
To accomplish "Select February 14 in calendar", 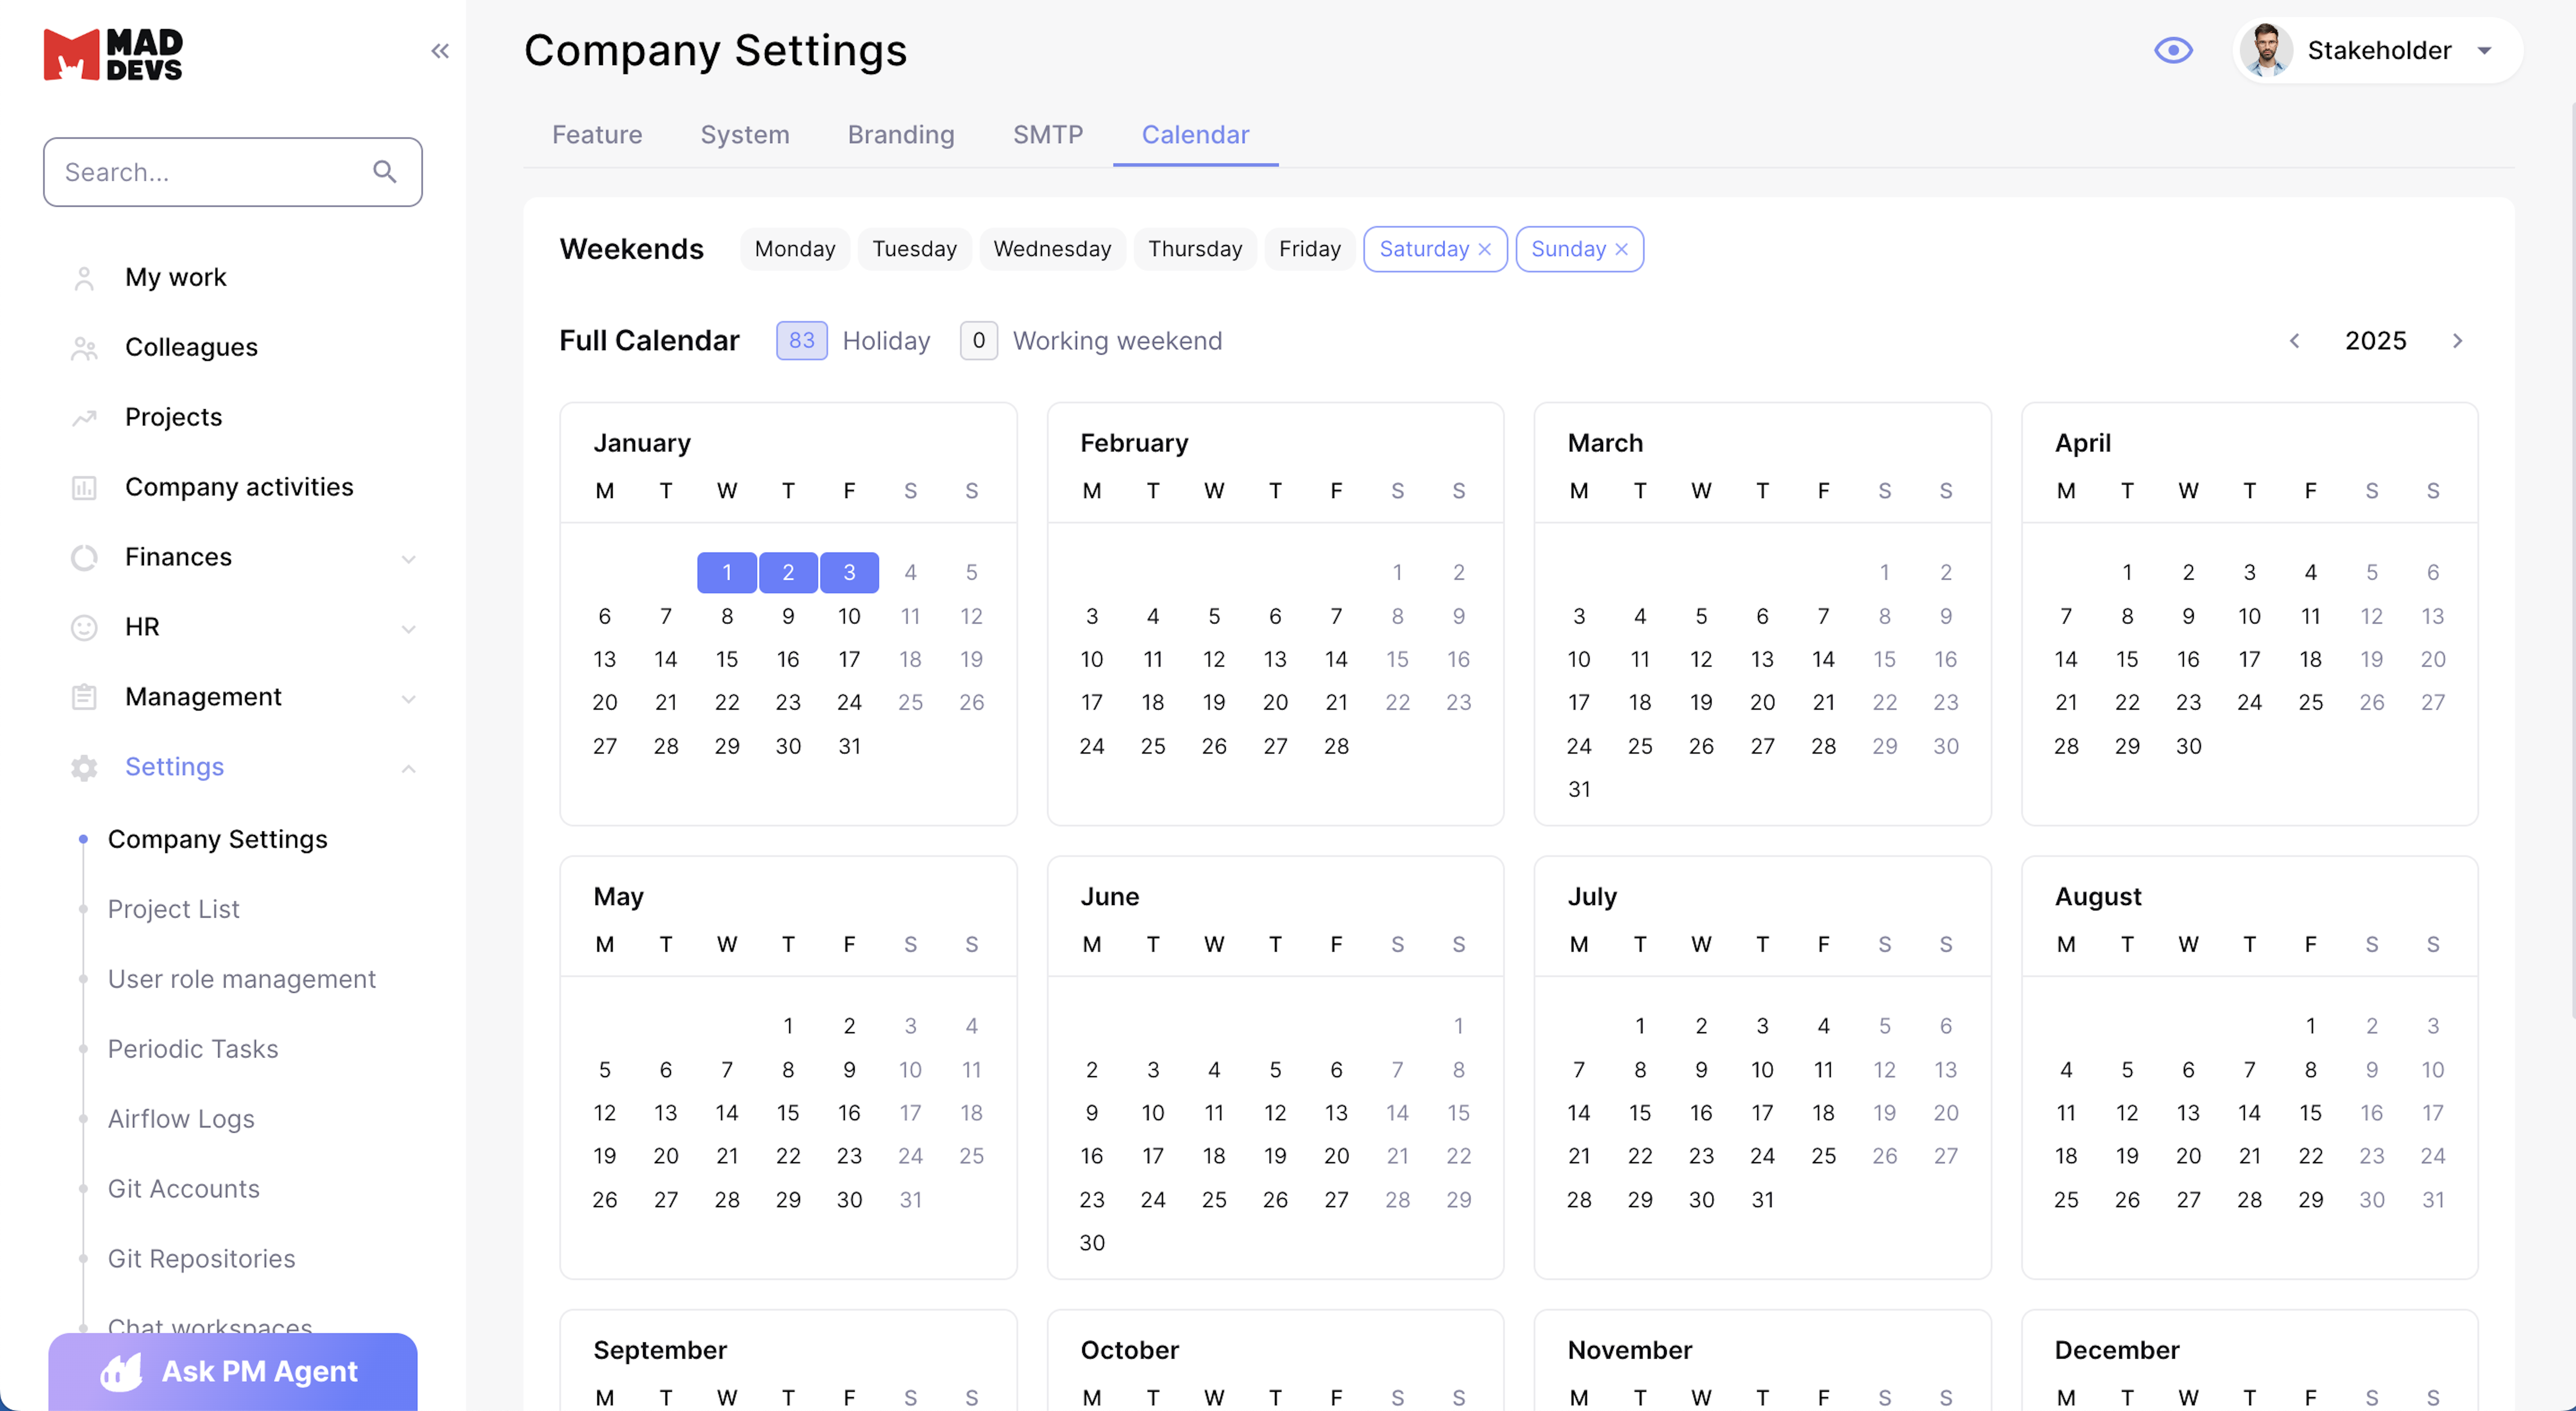I will point(1336,660).
